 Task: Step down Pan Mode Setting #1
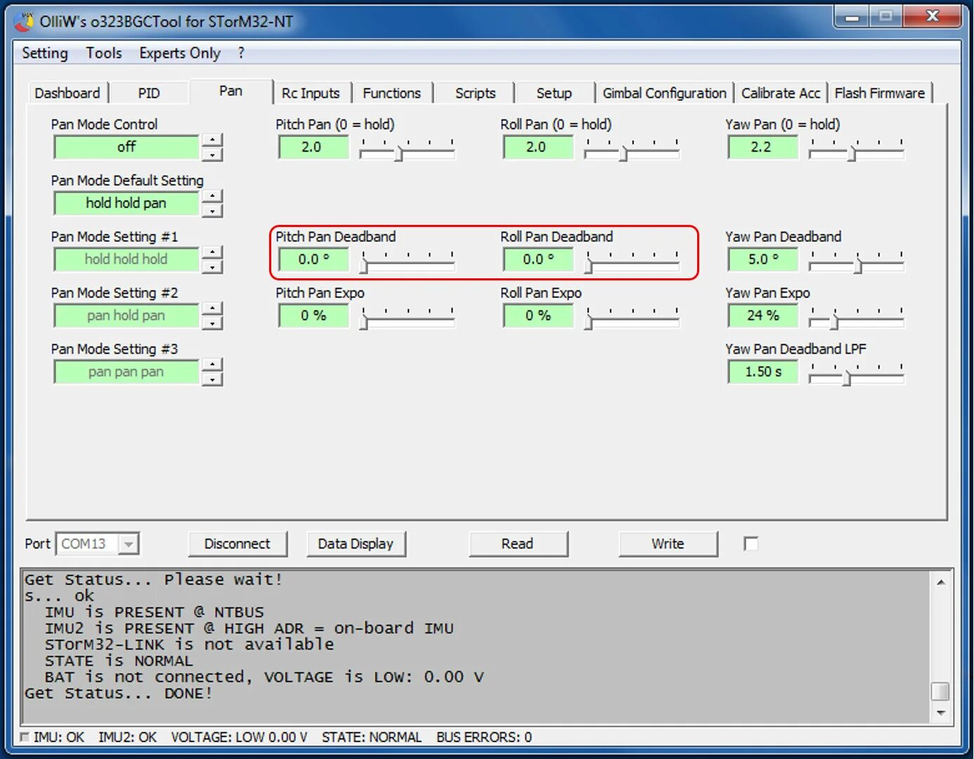[212, 266]
